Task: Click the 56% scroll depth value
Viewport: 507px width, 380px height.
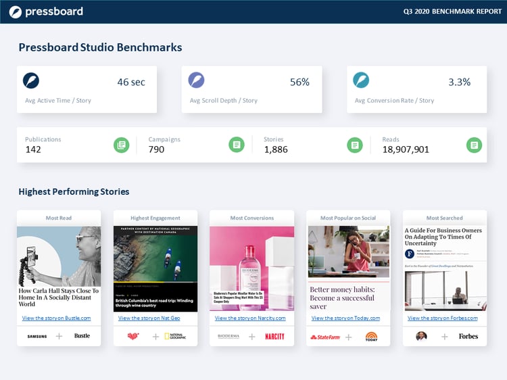Action: coord(299,82)
